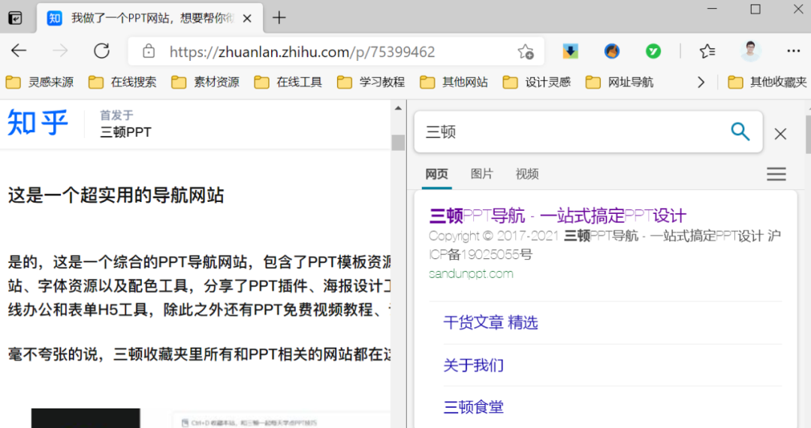
Task: Click the 知乎 logo
Action: click(x=38, y=123)
